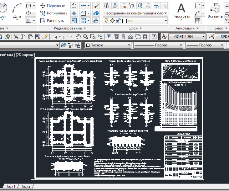Activate the Scale tool

74,21
